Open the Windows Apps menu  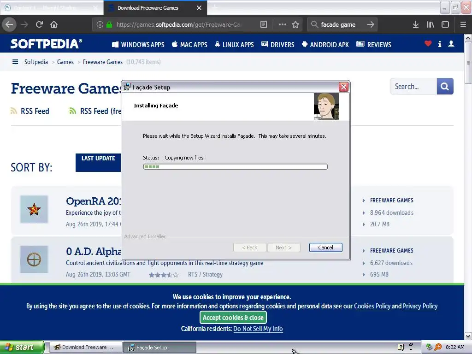[x=138, y=45]
